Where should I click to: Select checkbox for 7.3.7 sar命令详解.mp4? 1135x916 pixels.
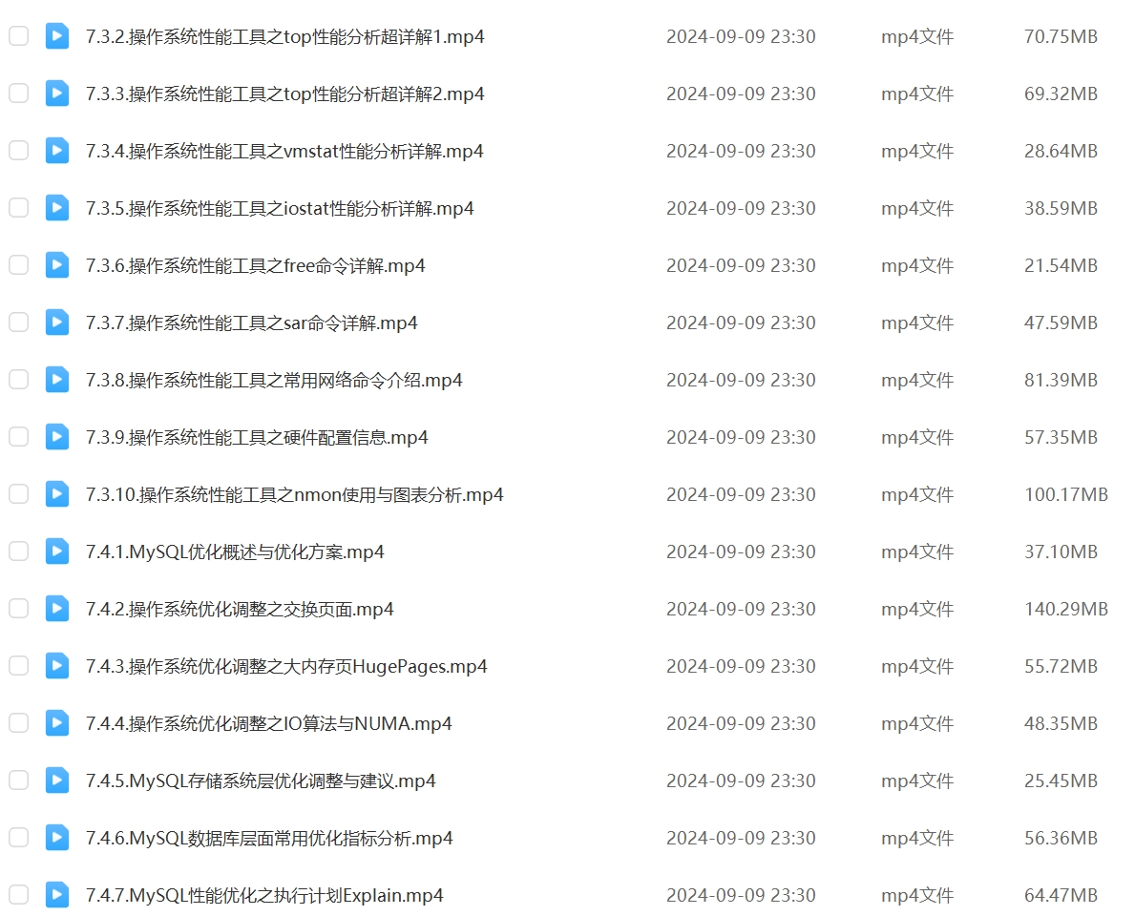(19, 322)
